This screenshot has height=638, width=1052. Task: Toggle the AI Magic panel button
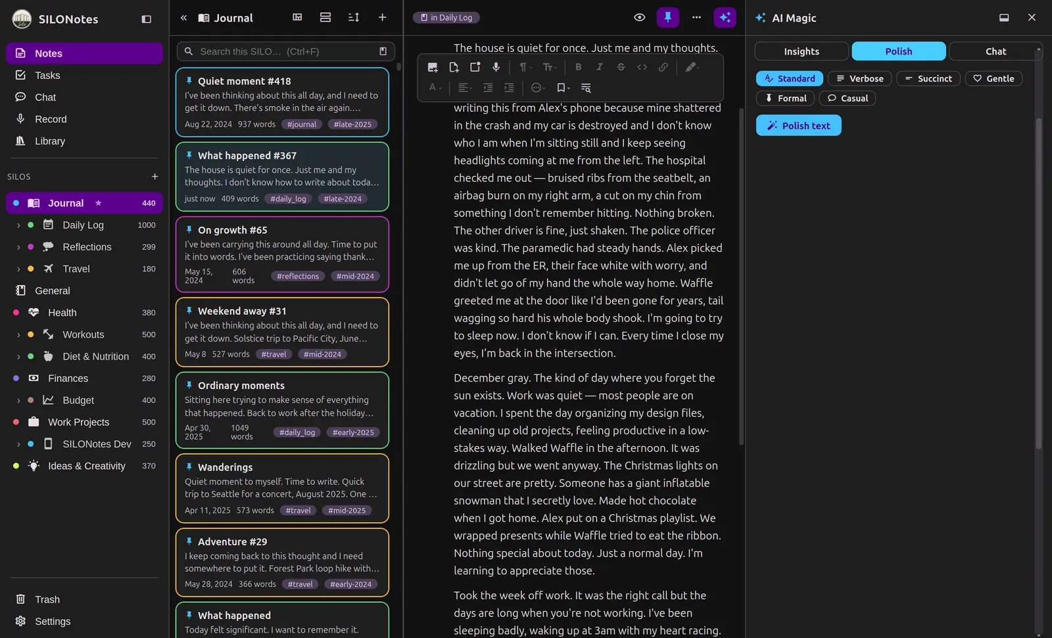pyautogui.click(x=725, y=18)
